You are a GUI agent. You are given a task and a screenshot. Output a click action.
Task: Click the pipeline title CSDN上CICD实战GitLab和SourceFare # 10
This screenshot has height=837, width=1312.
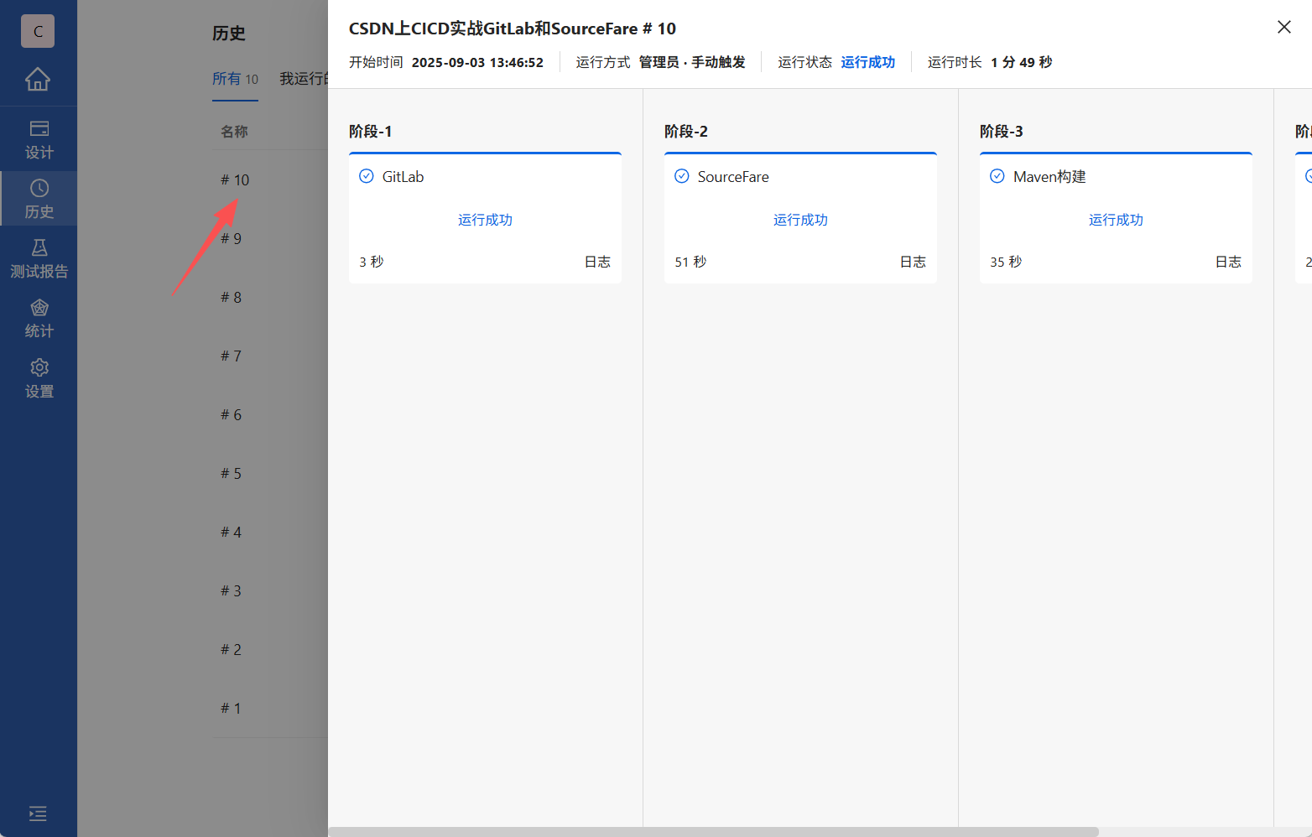tap(513, 29)
